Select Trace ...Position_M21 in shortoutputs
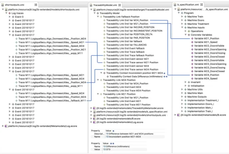 [52, 50]
